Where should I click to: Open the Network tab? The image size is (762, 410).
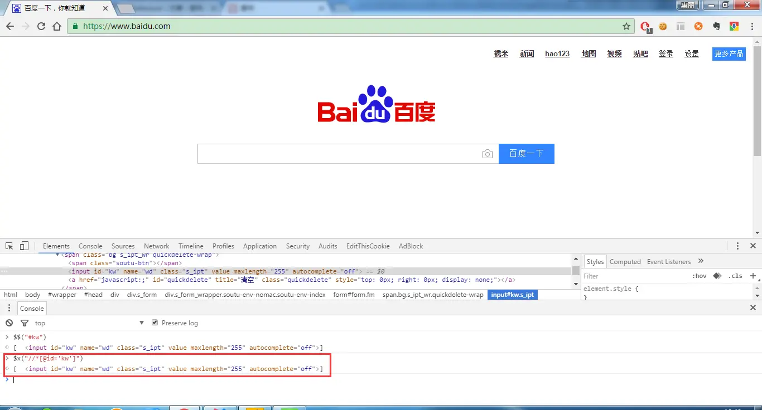point(156,246)
